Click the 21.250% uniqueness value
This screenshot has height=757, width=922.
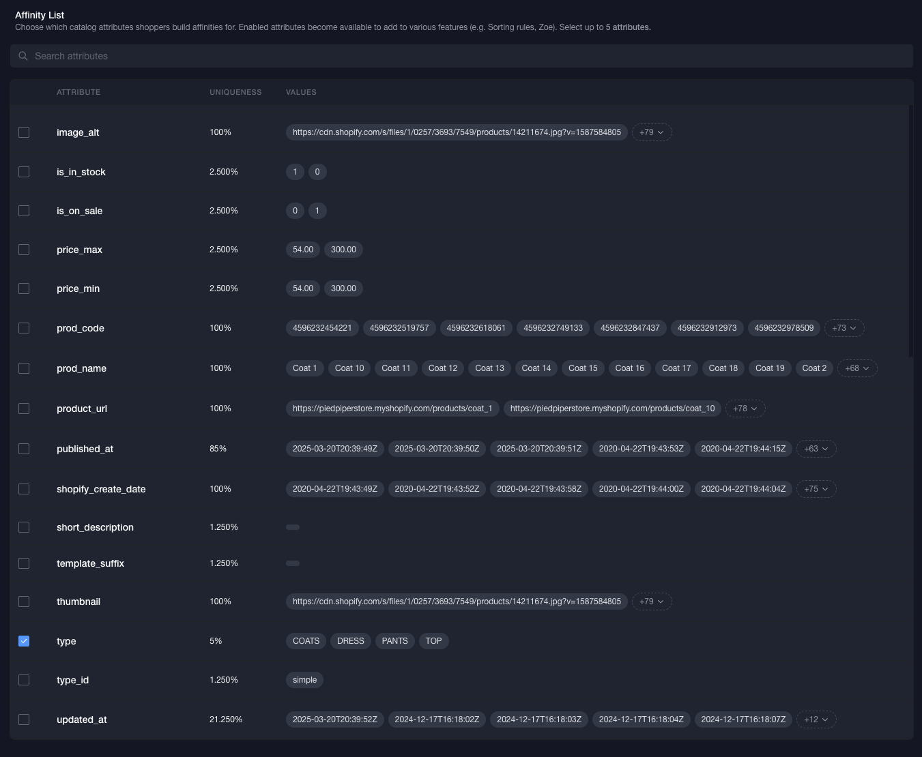click(x=226, y=719)
